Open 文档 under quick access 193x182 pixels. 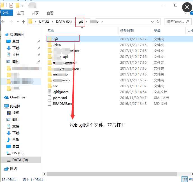[x=15, y=55]
